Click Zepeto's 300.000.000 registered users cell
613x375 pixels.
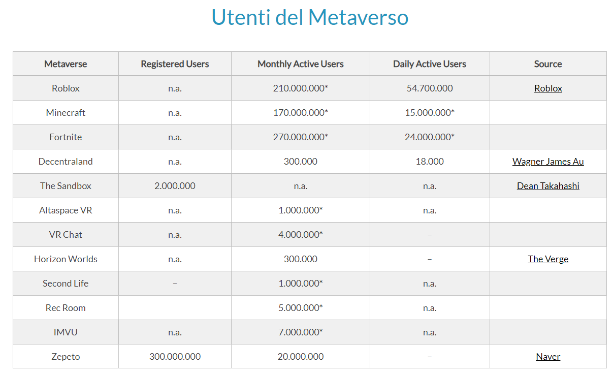click(x=175, y=357)
